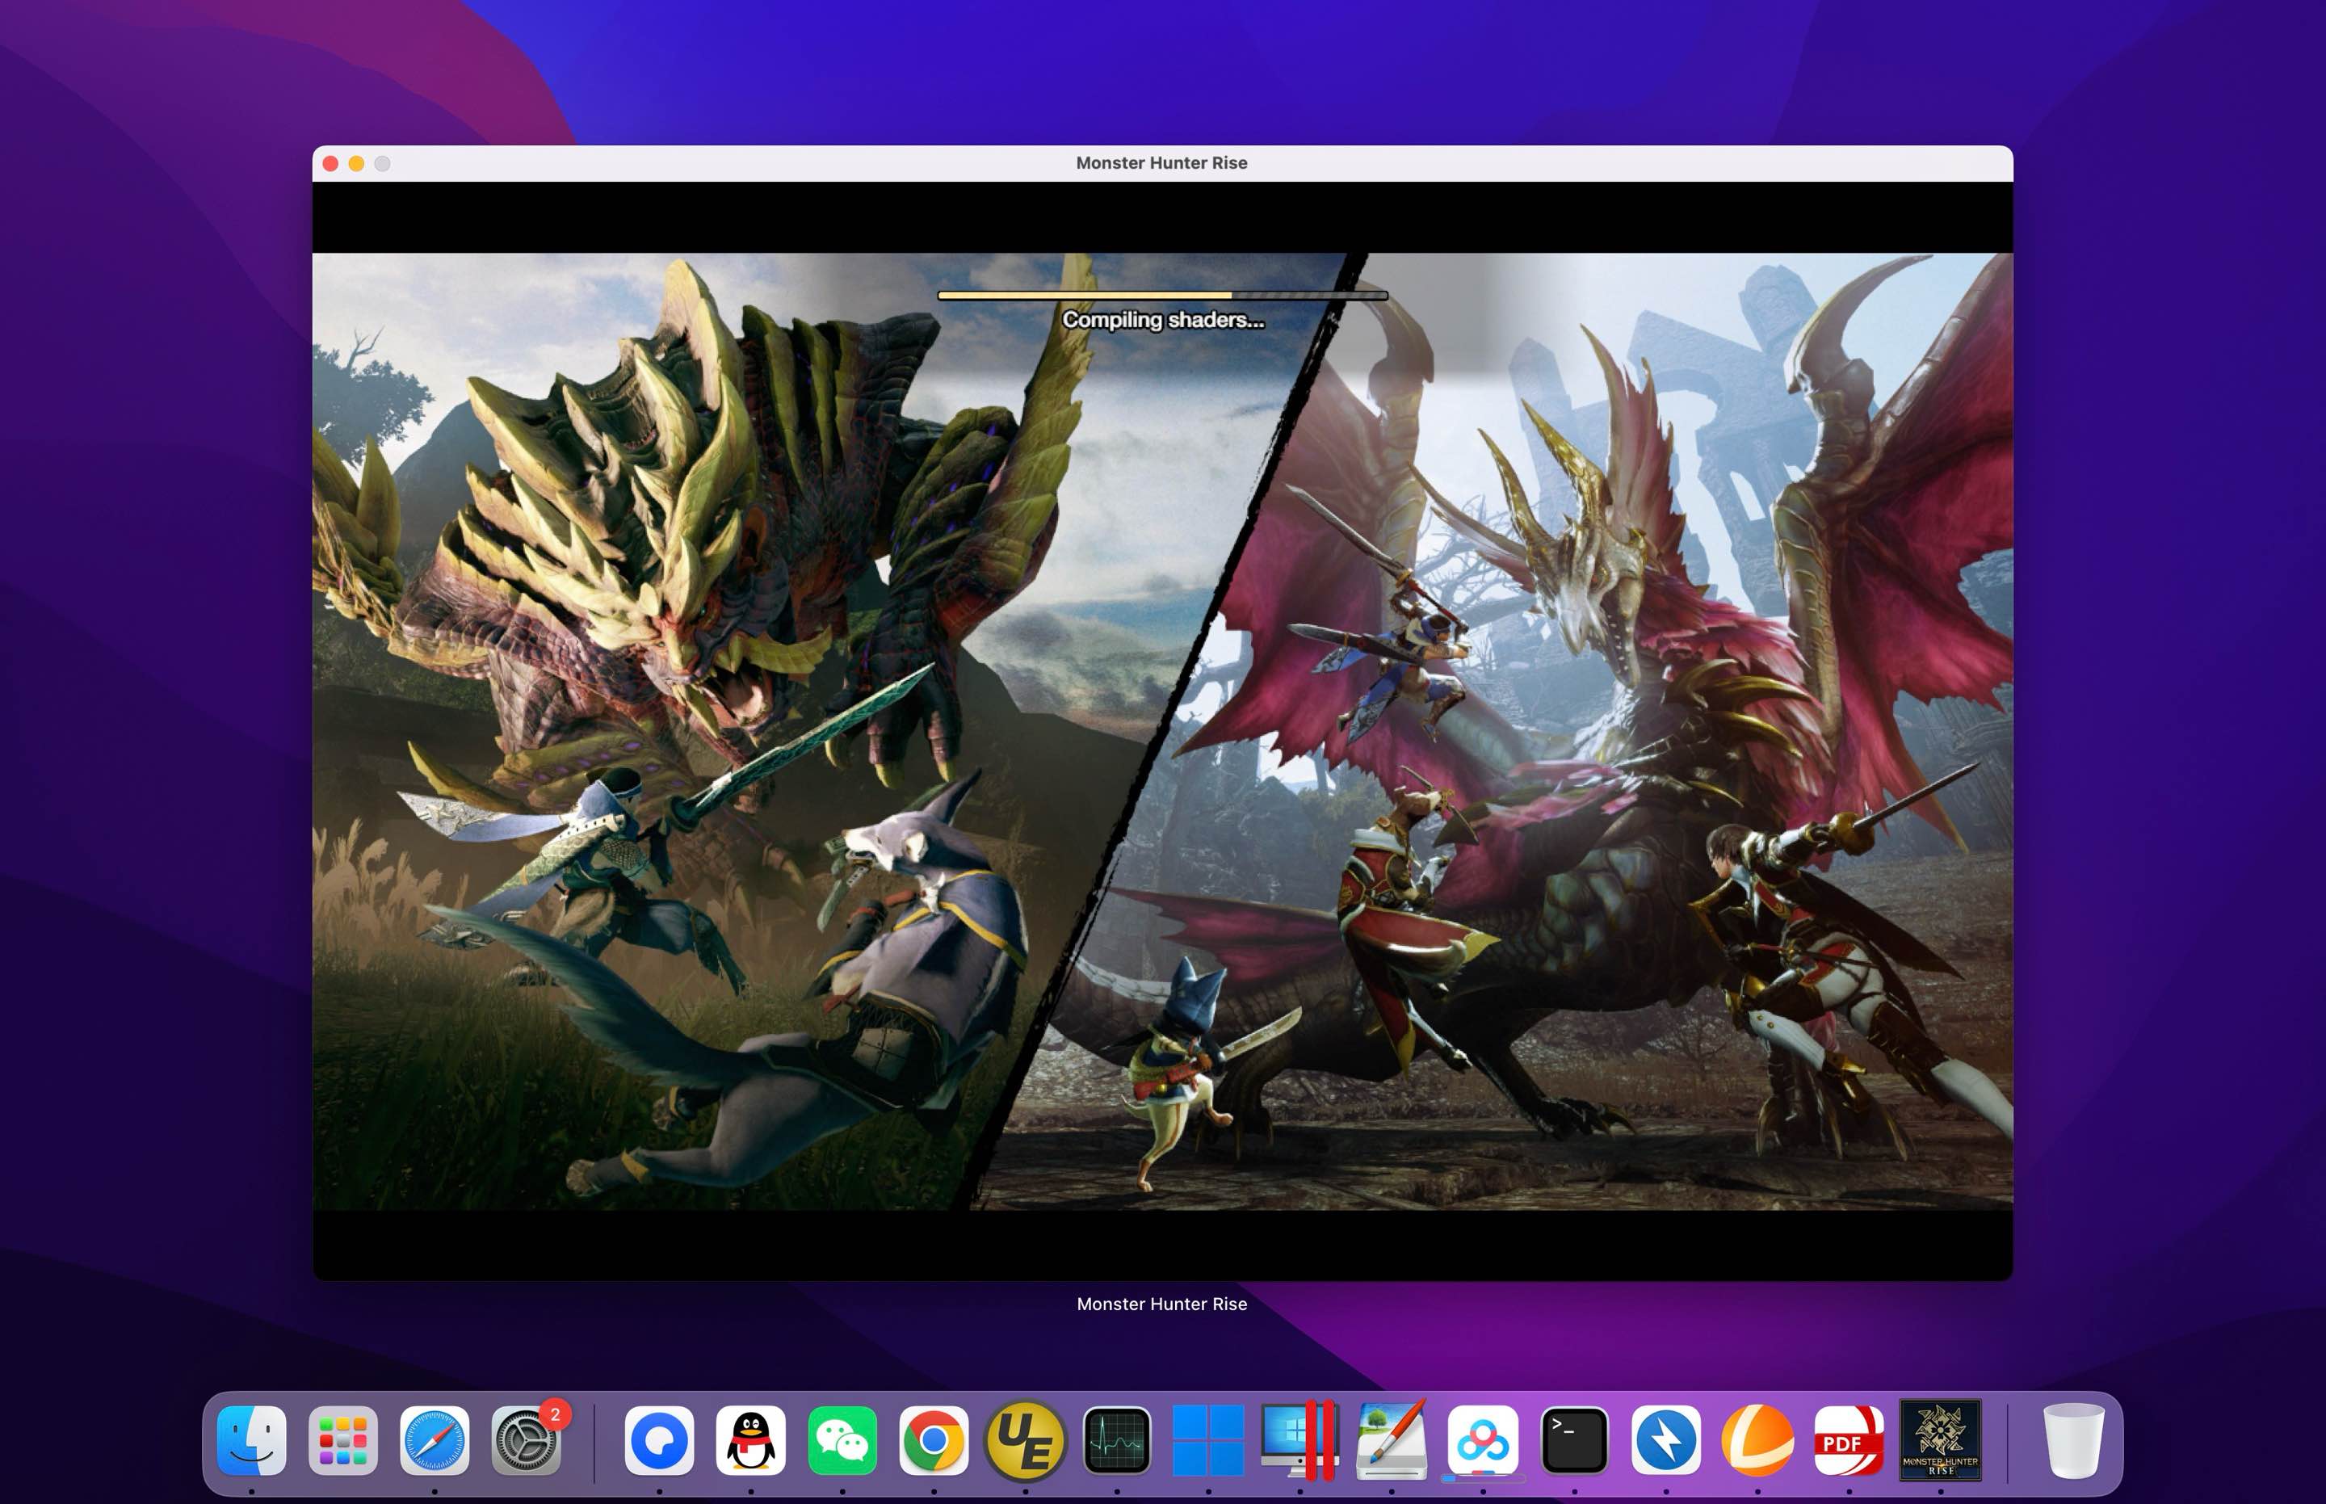Minimize the Monster Hunter Rise window
This screenshot has width=2326, height=1504.
(x=356, y=163)
